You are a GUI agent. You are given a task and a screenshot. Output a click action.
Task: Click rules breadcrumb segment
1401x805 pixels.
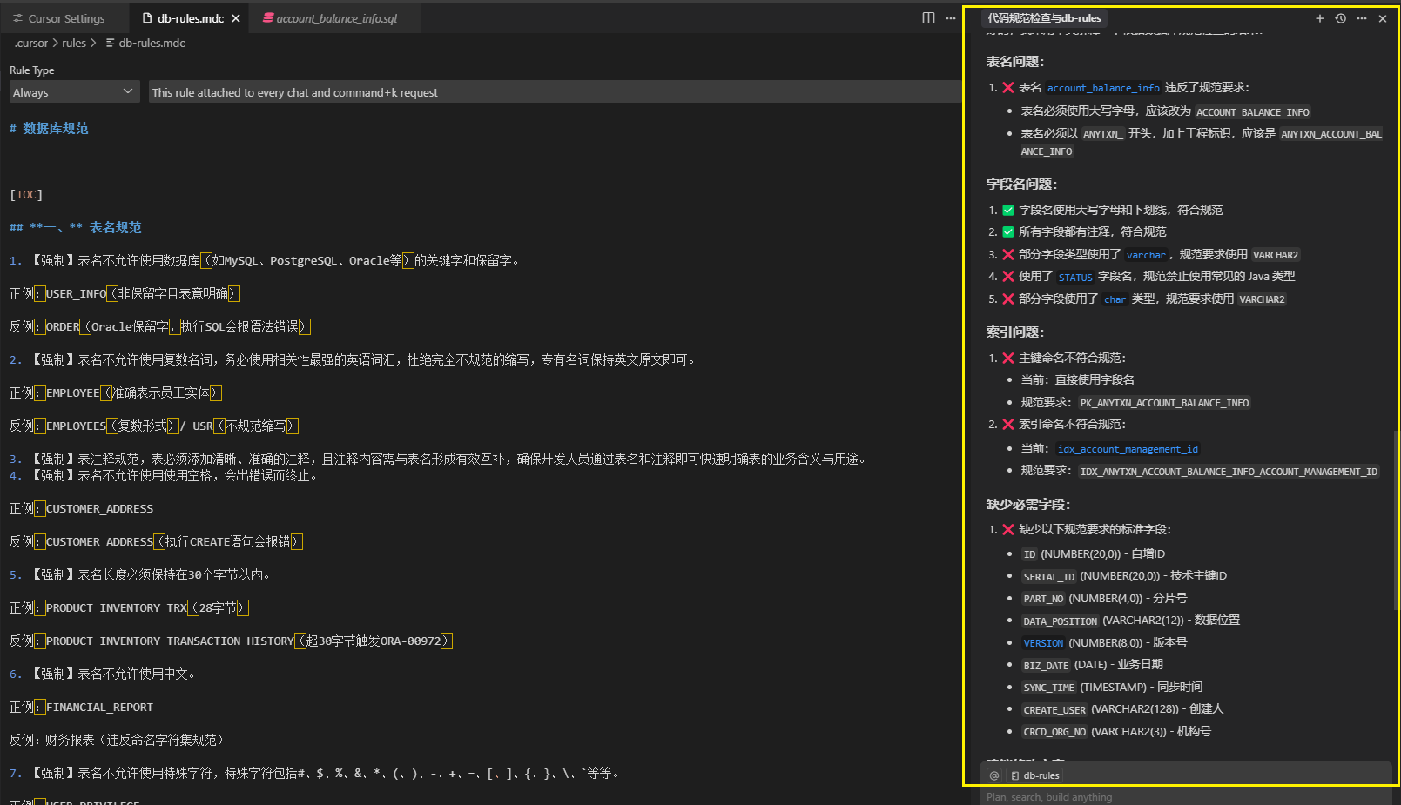tap(74, 43)
